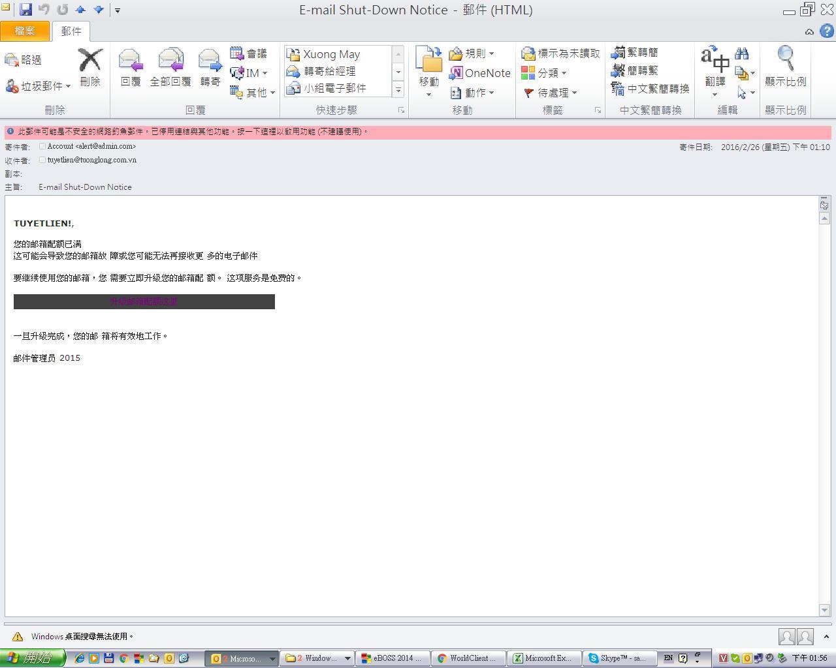Screen dimensions: 836x668
Task: Toggle the presence box beside the recipient
Action: click(42, 159)
